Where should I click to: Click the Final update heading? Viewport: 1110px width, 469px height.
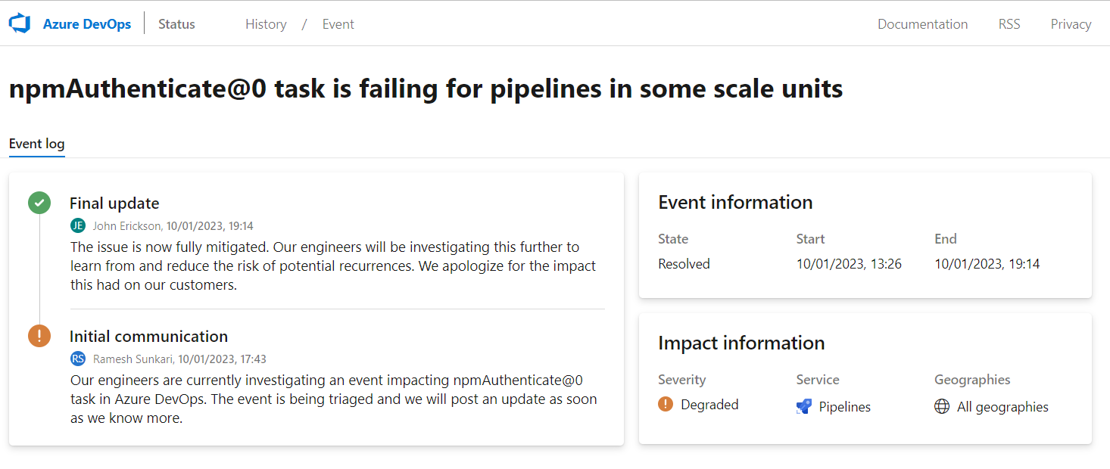pos(114,203)
